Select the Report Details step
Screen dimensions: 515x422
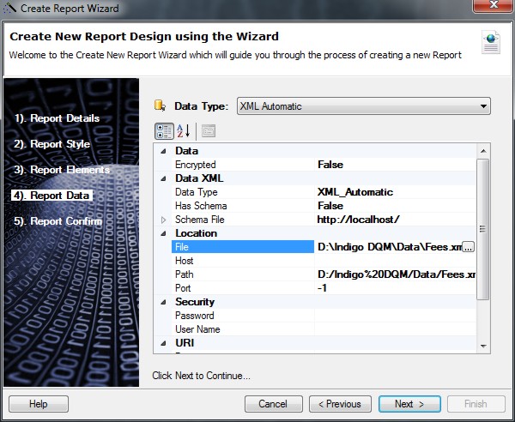coord(57,118)
